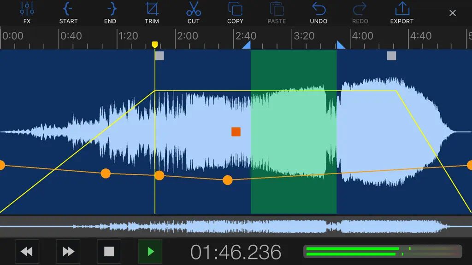This screenshot has width=472, height=265.
Task: Cut selection with the scissors icon
Action: point(193,13)
